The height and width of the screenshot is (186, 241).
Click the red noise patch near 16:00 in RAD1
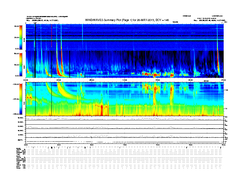click(155, 75)
